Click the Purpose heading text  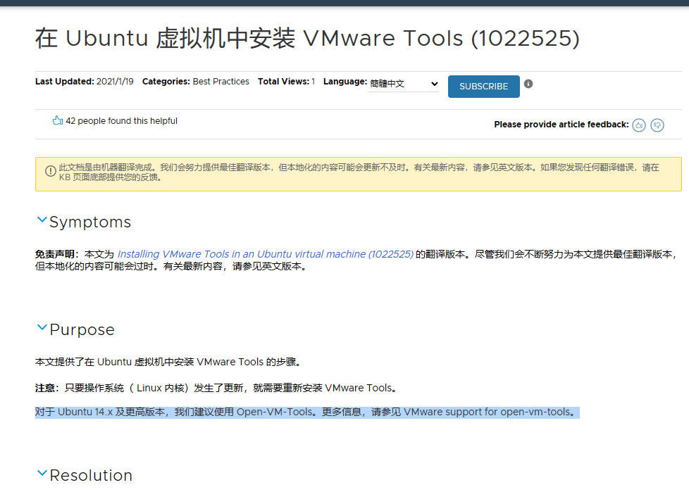tap(82, 329)
